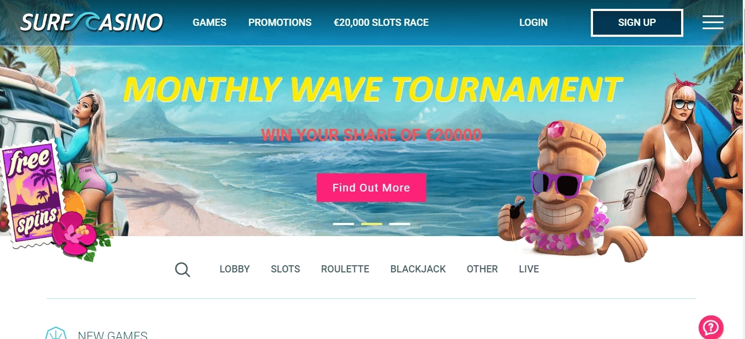Click the Sign Up button
745x339 pixels.
coord(637,23)
